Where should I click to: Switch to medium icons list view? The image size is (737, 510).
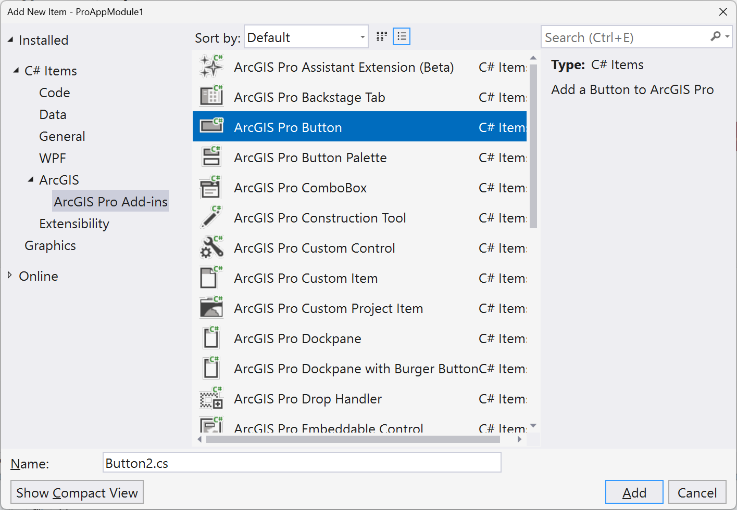[x=402, y=36]
